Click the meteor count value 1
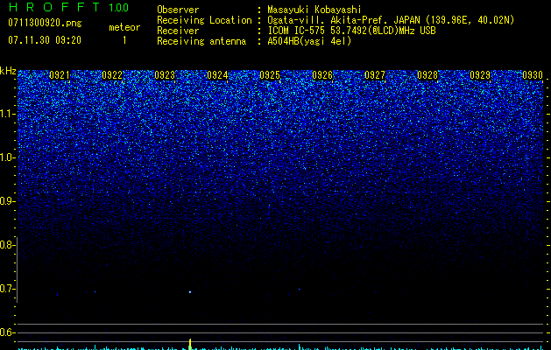 [x=124, y=40]
